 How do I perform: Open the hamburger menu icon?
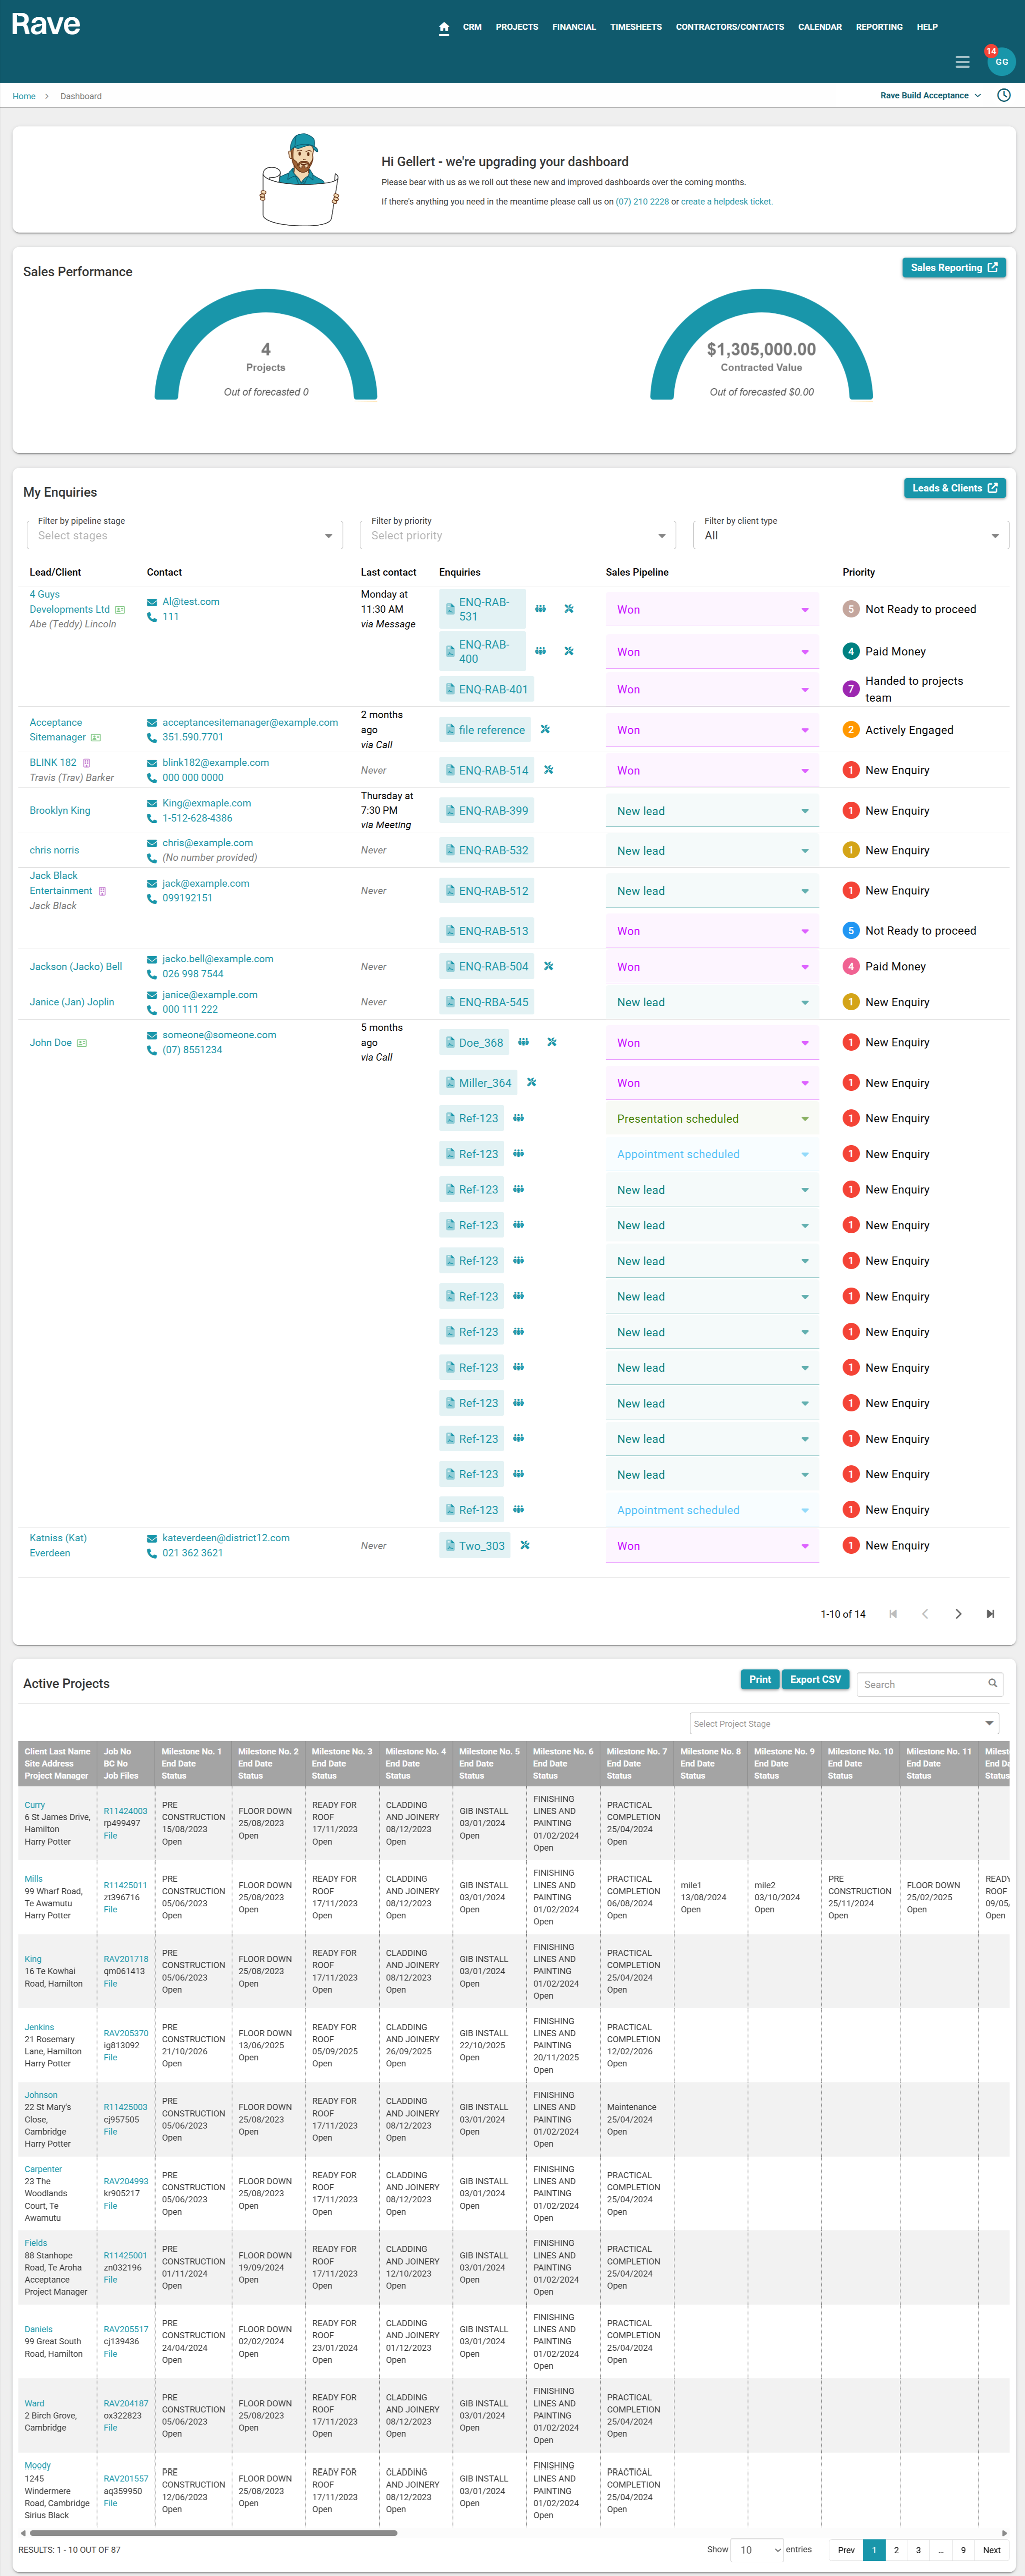pyautogui.click(x=962, y=62)
